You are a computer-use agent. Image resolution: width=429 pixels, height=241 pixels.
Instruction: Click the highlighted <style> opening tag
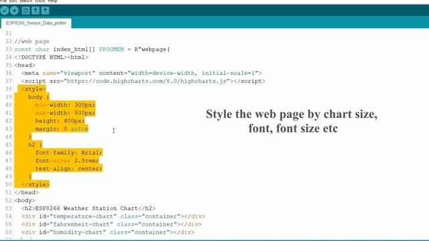34,89
